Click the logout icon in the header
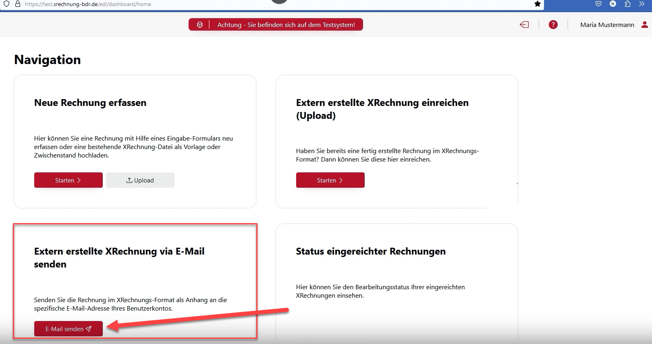This screenshot has height=344, width=652. (524, 25)
